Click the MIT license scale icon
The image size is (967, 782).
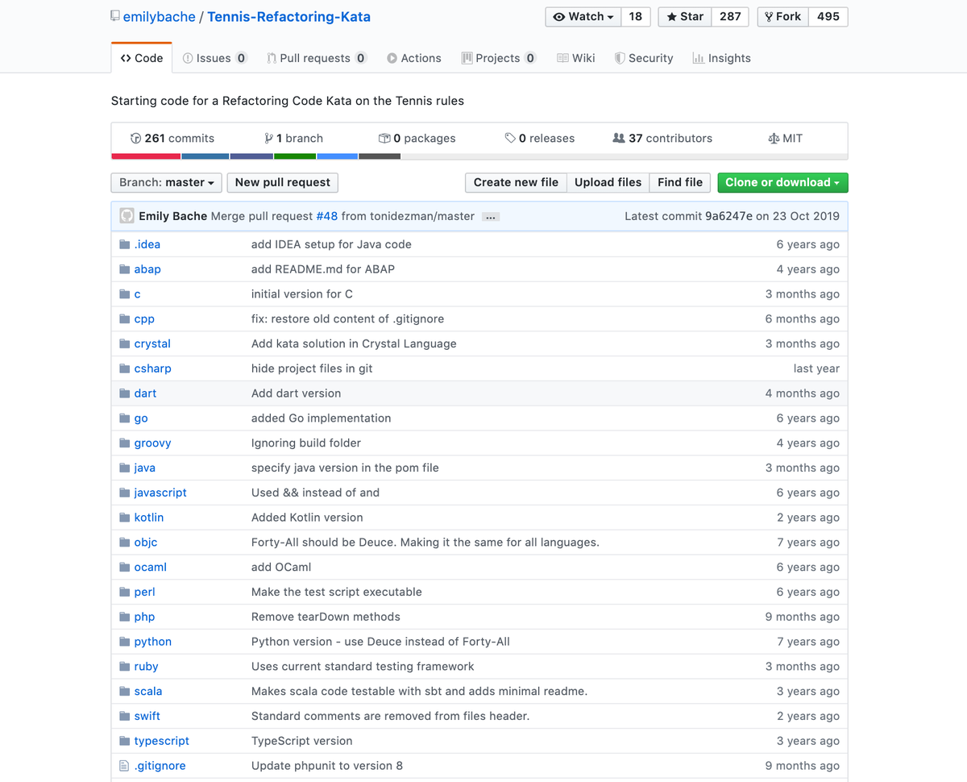click(x=774, y=139)
